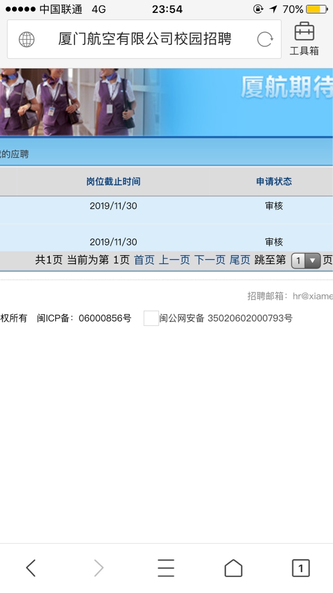Open the tabs switcher showing 1
The image size is (333, 593).
coord(301,568)
